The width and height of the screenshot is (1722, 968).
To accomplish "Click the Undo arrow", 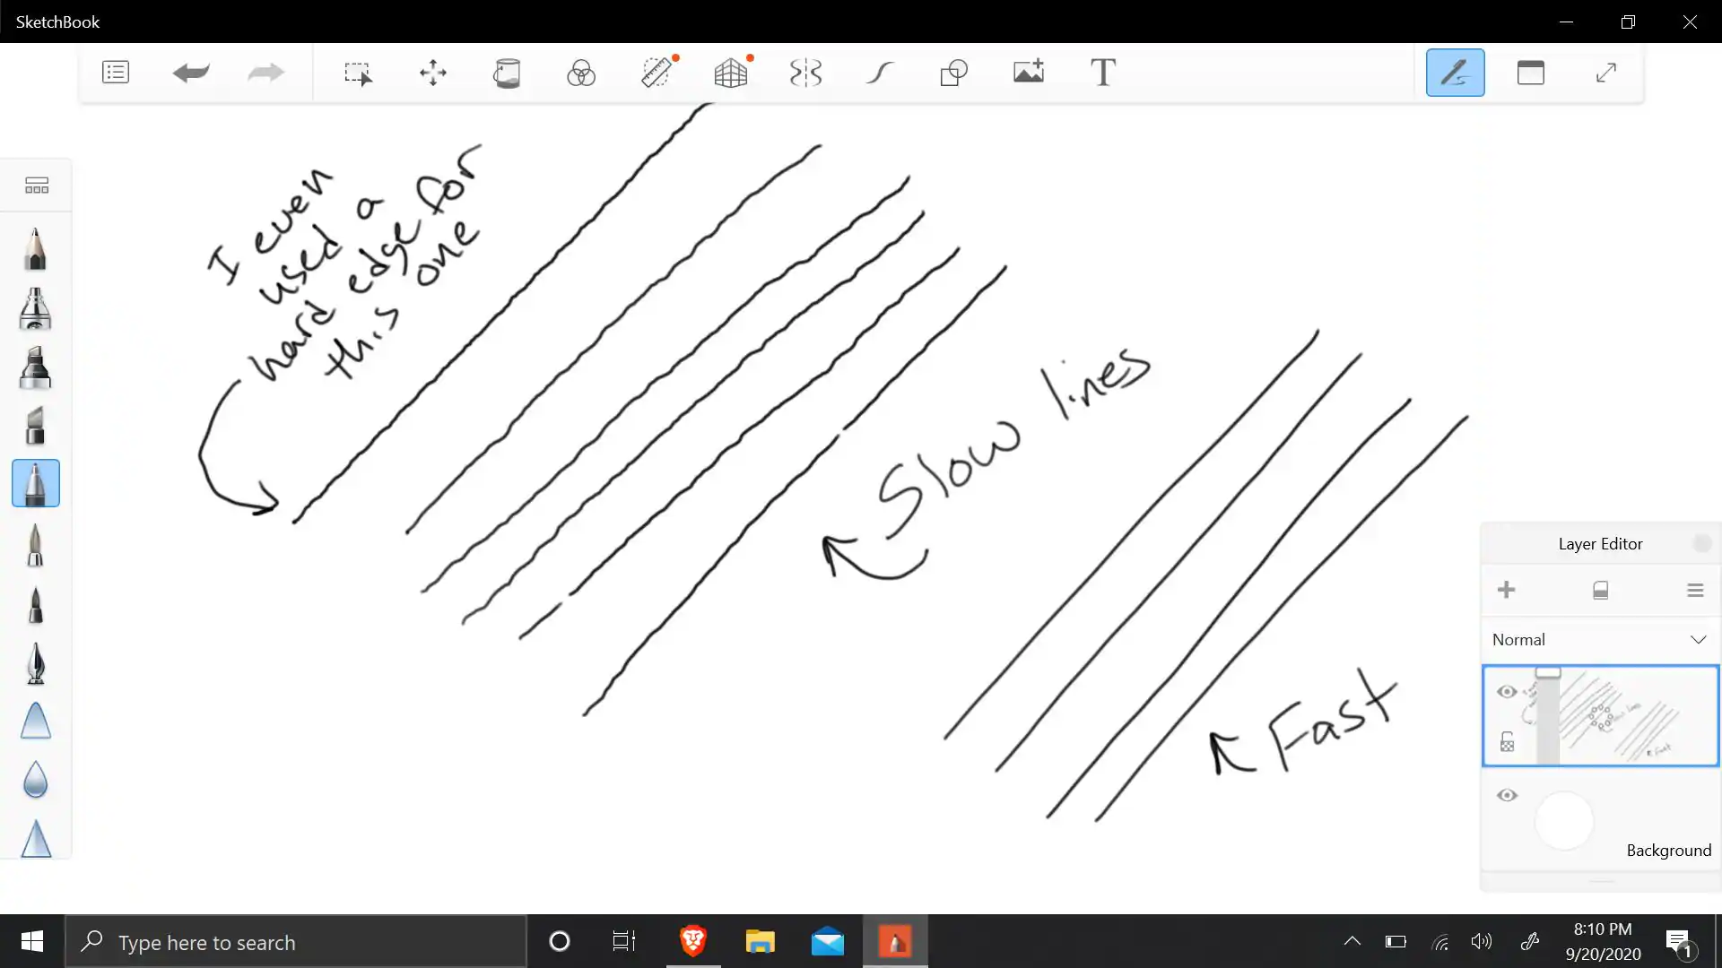I will (190, 73).
